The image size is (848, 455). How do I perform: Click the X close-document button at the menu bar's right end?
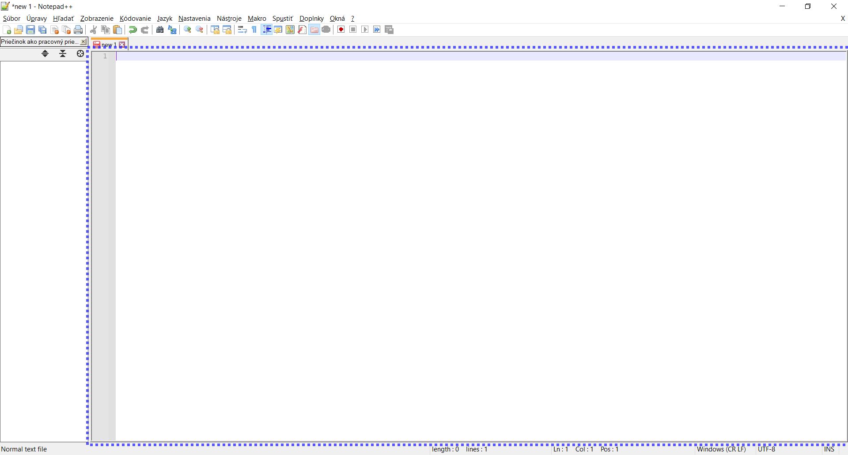coord(843,19)
